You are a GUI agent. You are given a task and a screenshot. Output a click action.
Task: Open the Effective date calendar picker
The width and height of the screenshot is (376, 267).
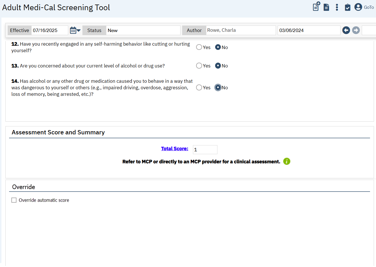pos(75,30)
